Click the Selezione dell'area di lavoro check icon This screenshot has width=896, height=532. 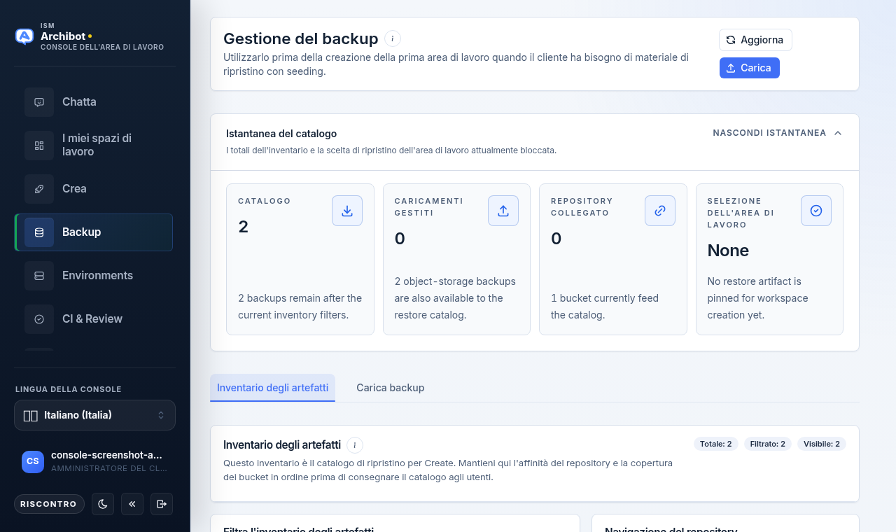(816, 211)
